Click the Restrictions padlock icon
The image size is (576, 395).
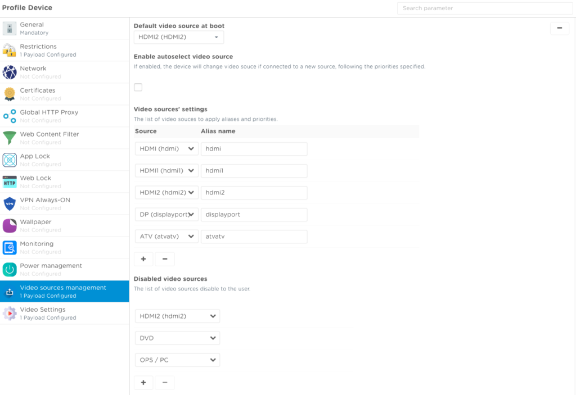click(10, 50)
